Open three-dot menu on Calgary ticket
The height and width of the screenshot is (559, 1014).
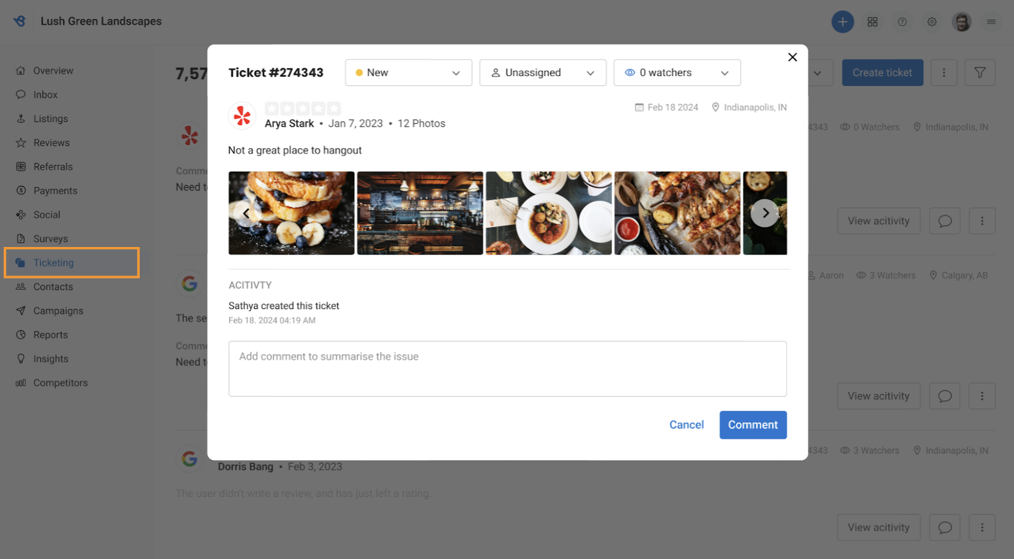[x=982, y=396]
